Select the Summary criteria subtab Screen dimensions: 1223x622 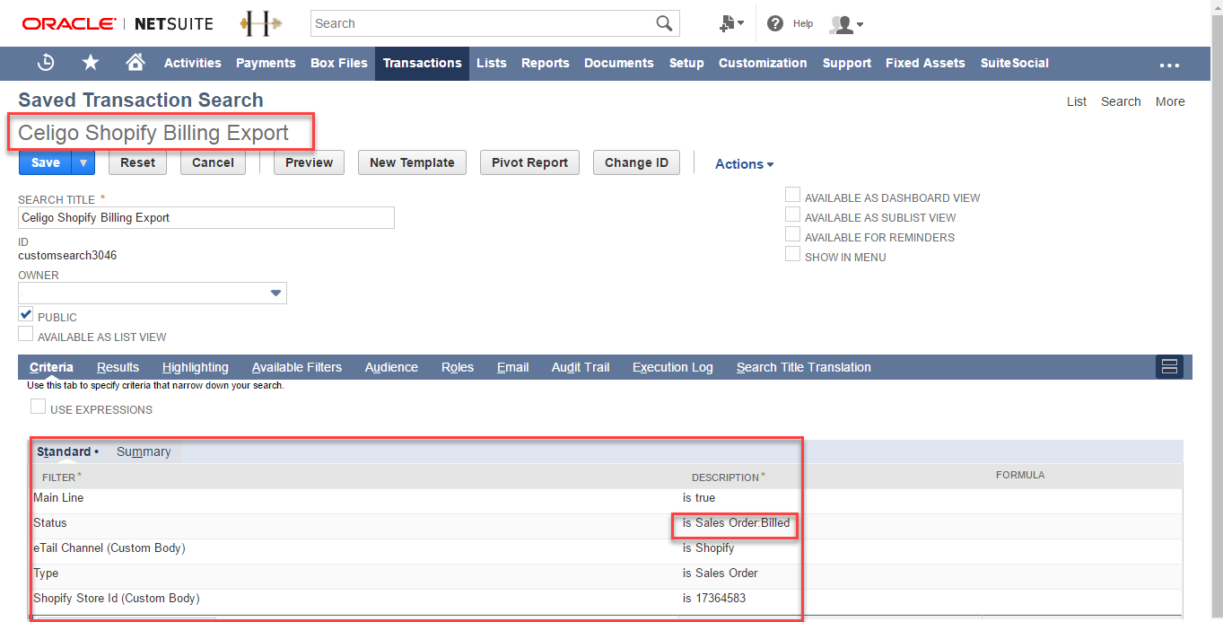coord(144,451)
